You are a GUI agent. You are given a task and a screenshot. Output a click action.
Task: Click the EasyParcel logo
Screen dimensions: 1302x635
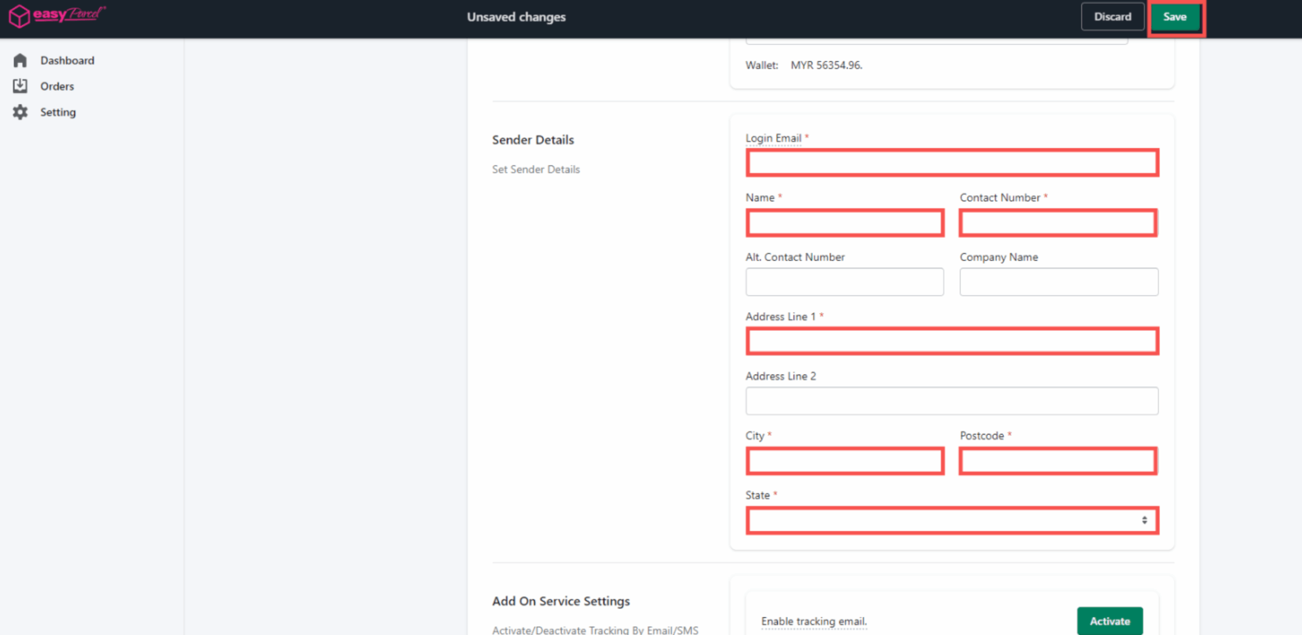tap(57, 15)
